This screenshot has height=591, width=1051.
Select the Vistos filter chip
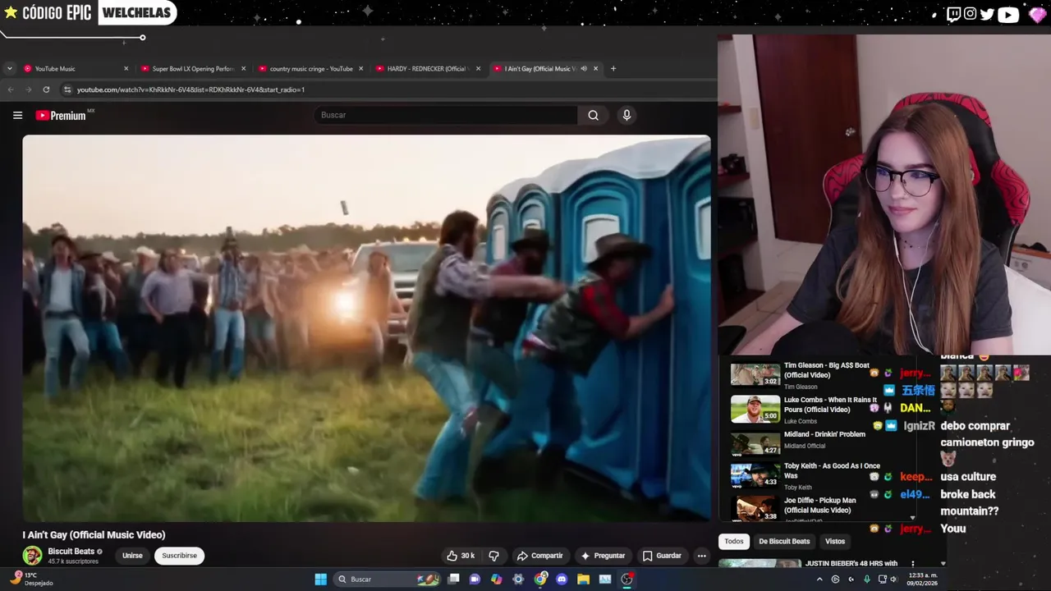(x=835, y=541)
